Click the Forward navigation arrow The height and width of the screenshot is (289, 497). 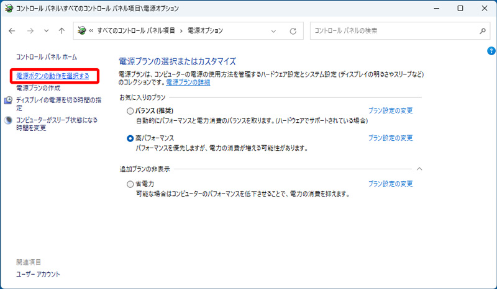pyautogui.click(x=30, y=30)
